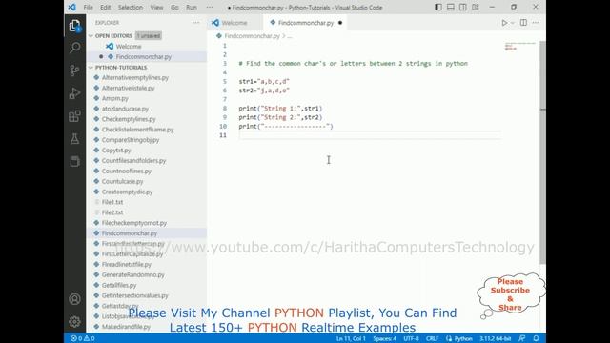Run Python file with play button

(x=504, y=23)
